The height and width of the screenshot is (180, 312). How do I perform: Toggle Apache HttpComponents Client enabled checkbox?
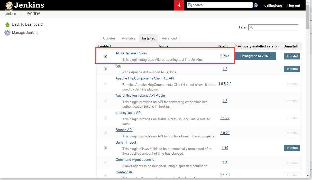[x=105, y=84]
